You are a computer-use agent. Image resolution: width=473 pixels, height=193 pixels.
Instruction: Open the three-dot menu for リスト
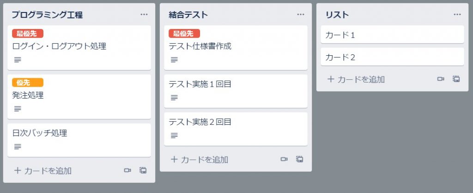457,14
